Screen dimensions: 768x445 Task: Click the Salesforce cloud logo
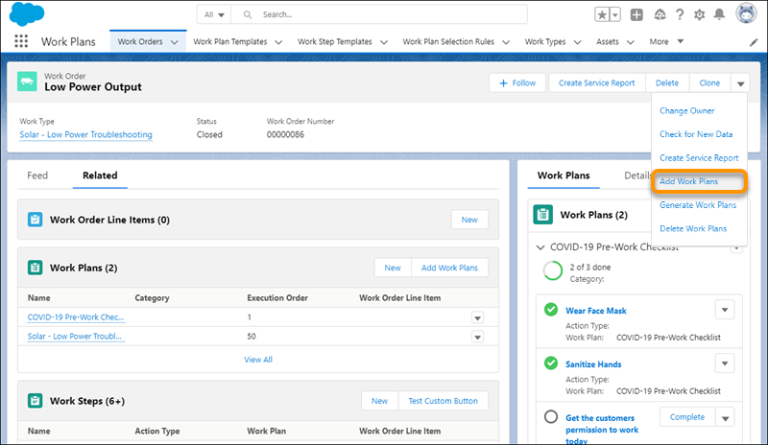pyautogui.click(x=27, y=13)
